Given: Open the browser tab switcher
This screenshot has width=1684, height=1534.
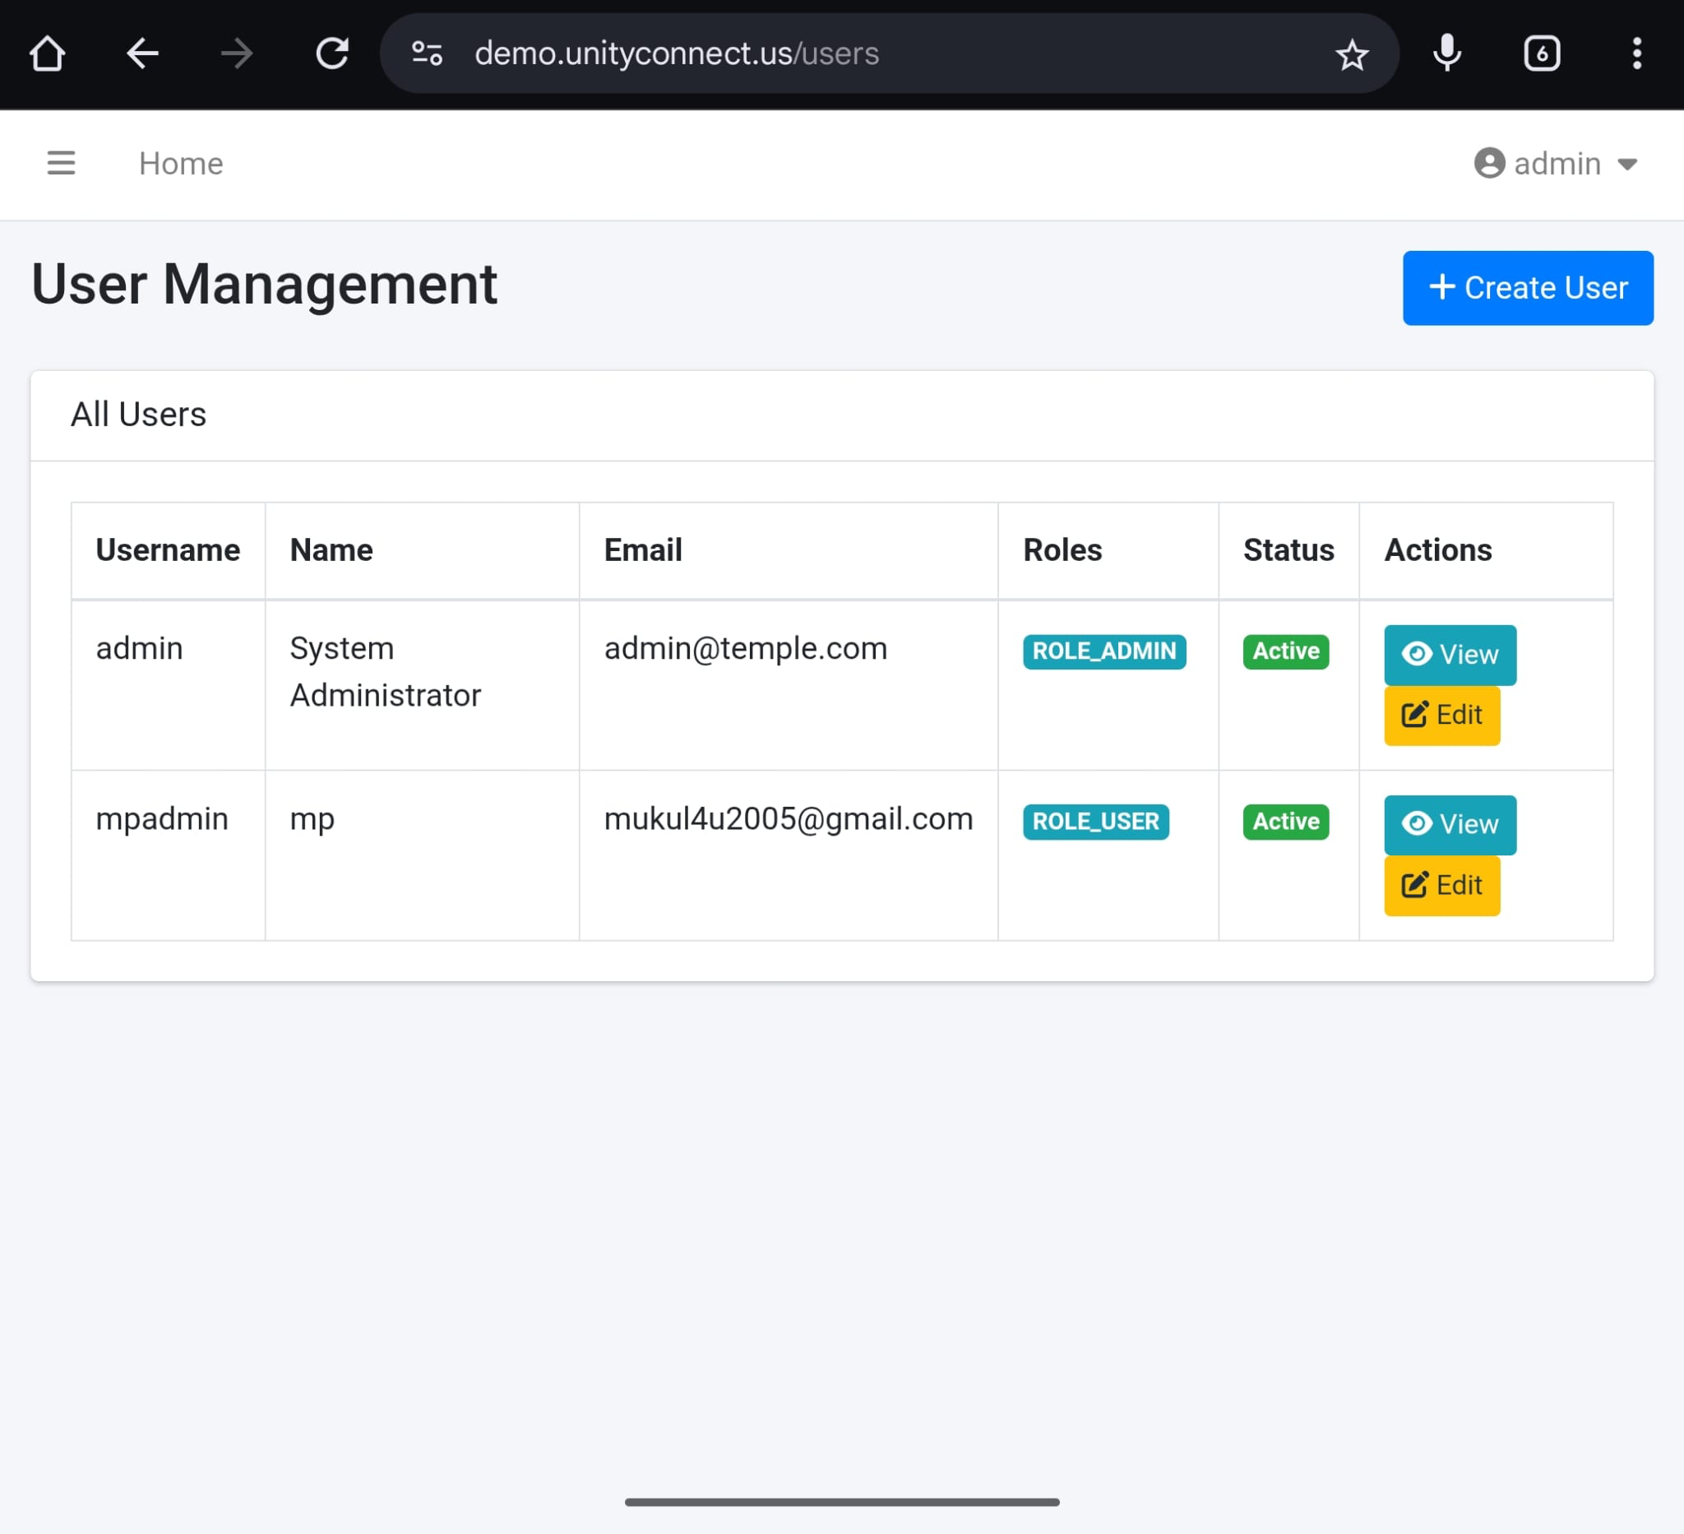Looking at the screenshot, I should coord(1541,53).
